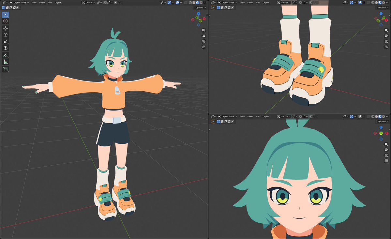Open Object Mode dropdown in left viewport
Viewport: 391px width, 239px height.
(x=19, y=3)
